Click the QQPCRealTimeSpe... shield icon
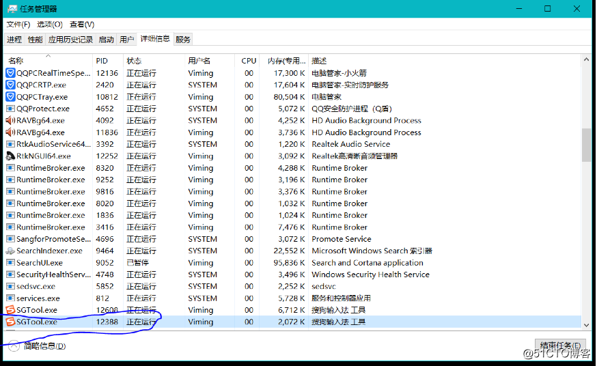 click(11, 72)
